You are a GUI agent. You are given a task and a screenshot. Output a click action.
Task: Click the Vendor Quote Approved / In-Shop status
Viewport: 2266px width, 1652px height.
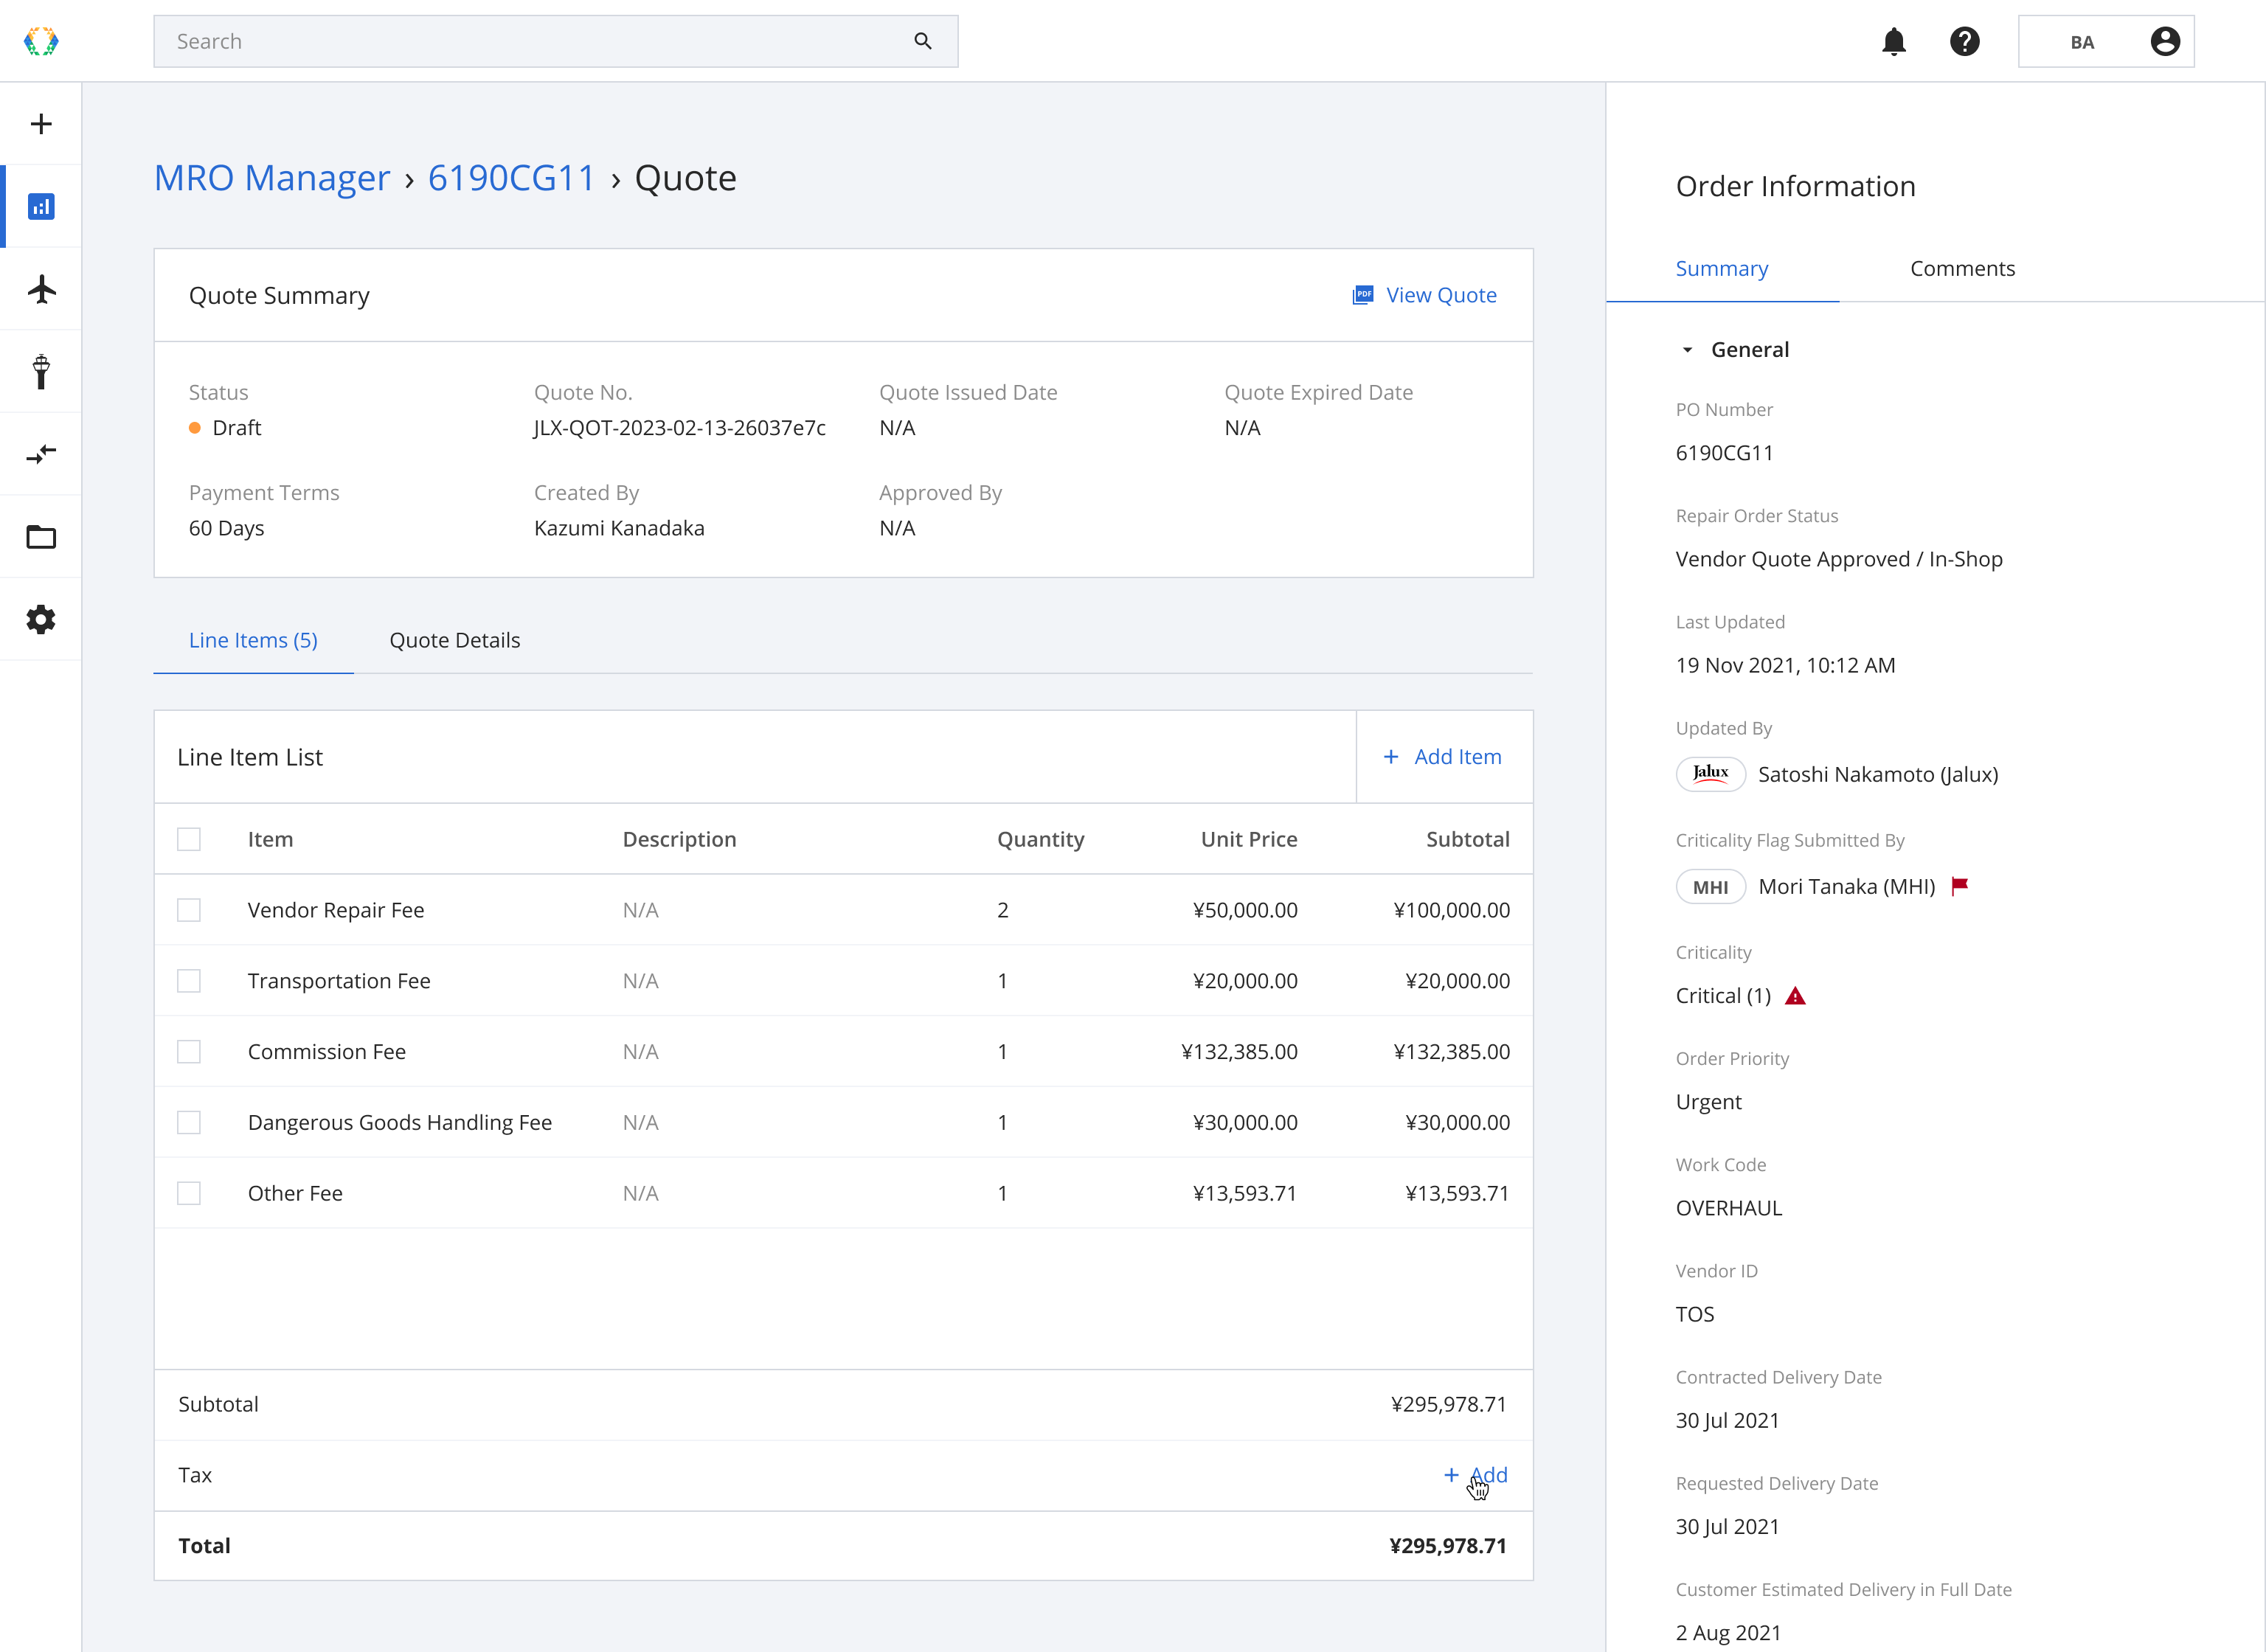click(1839, 559)
